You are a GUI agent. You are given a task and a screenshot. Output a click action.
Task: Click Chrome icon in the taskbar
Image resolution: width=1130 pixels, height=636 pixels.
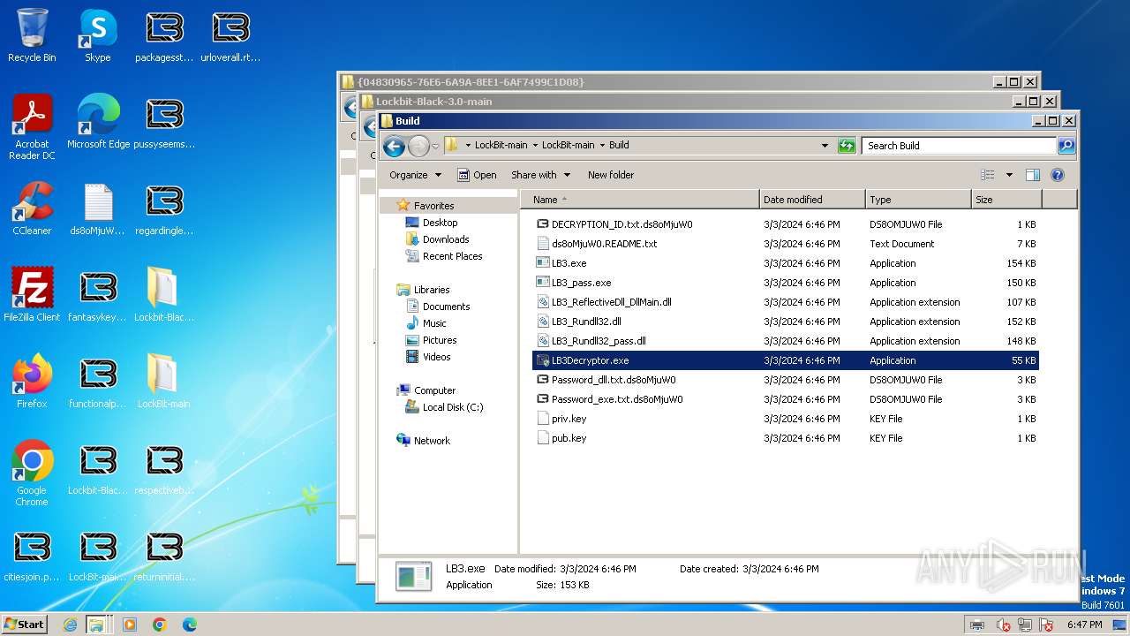[160, 625]
